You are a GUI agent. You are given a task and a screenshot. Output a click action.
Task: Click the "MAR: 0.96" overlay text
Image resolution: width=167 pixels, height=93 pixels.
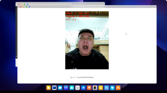tap(84, 16)
